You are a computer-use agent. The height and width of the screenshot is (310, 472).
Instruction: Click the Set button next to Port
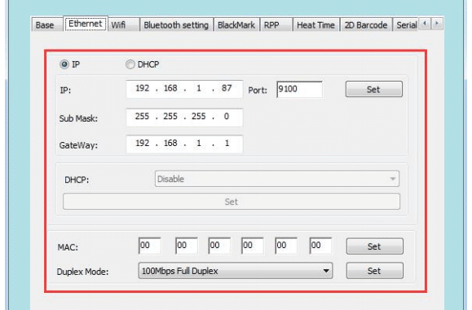click(x=374, y=89)
